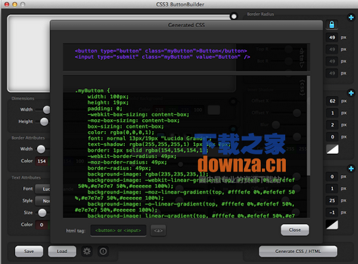Click the Save button

click(x=29, y=251)
